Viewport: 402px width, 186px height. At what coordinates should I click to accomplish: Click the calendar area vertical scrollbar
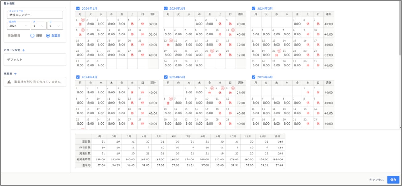[x=400, y=28]
